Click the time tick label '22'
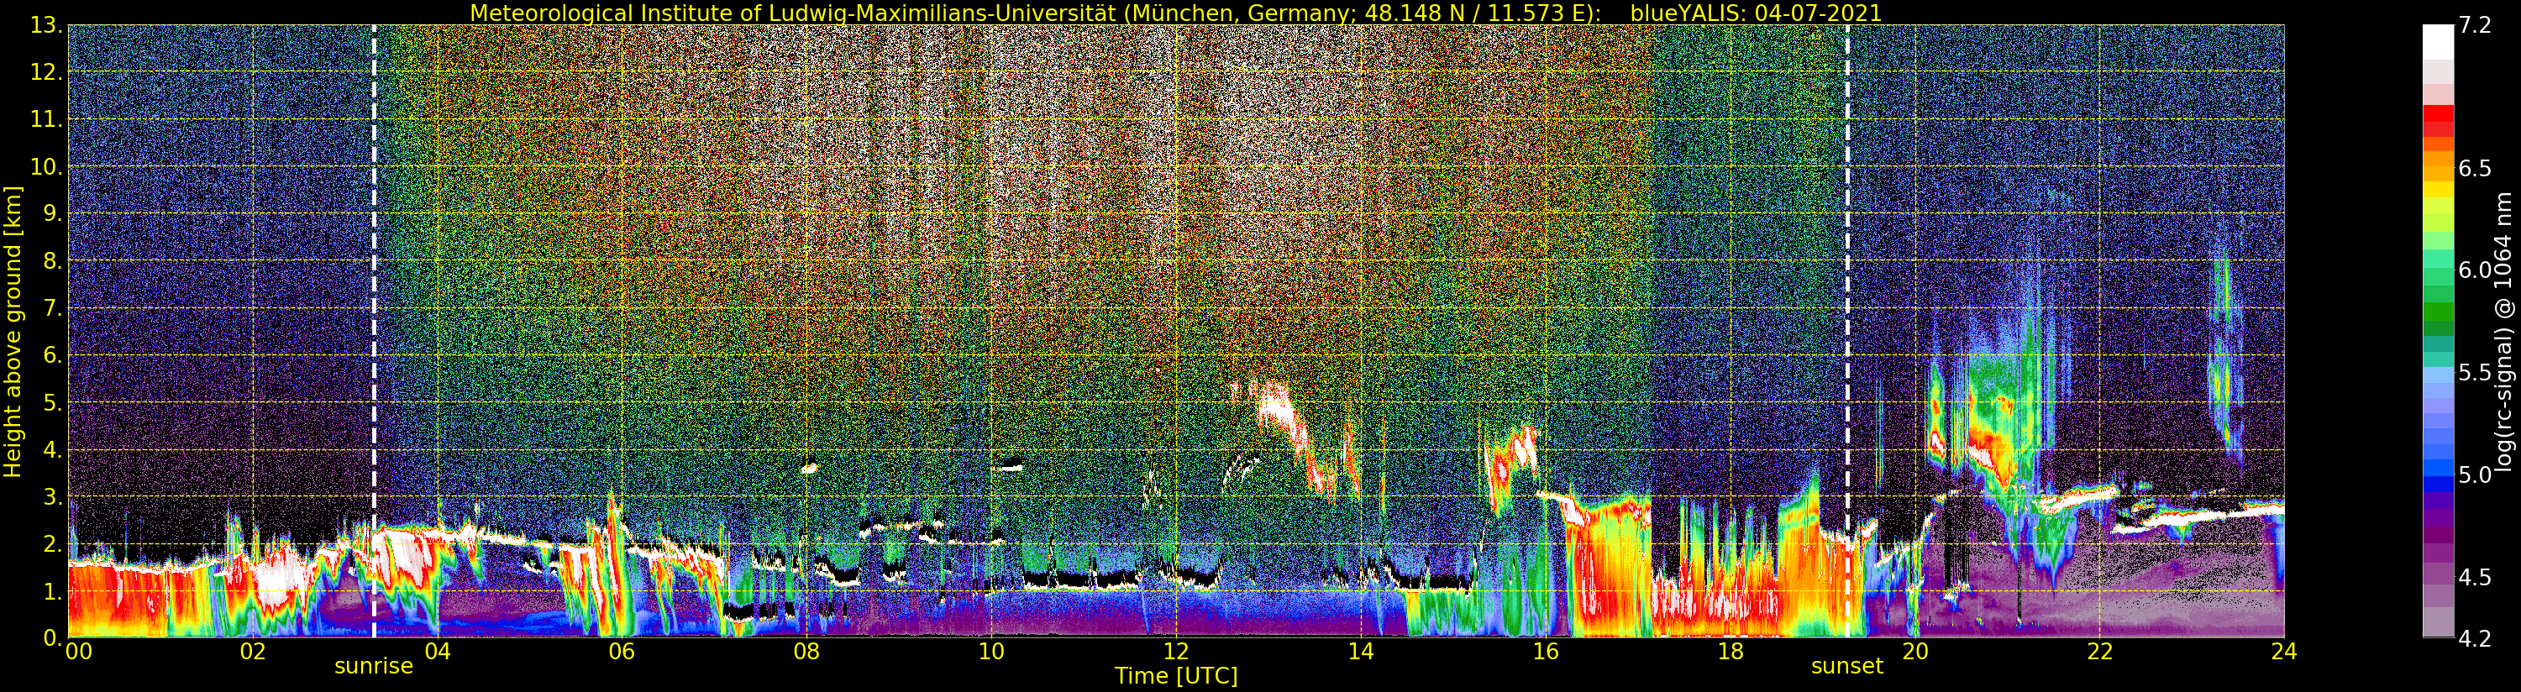The width and height of the screenshot is (2521, 692). pos(2099,652)
